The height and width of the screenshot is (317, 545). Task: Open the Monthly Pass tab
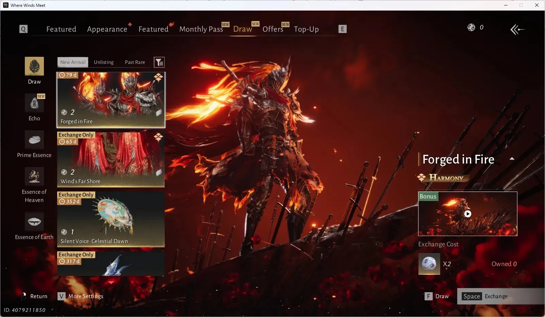coord(201,29)
